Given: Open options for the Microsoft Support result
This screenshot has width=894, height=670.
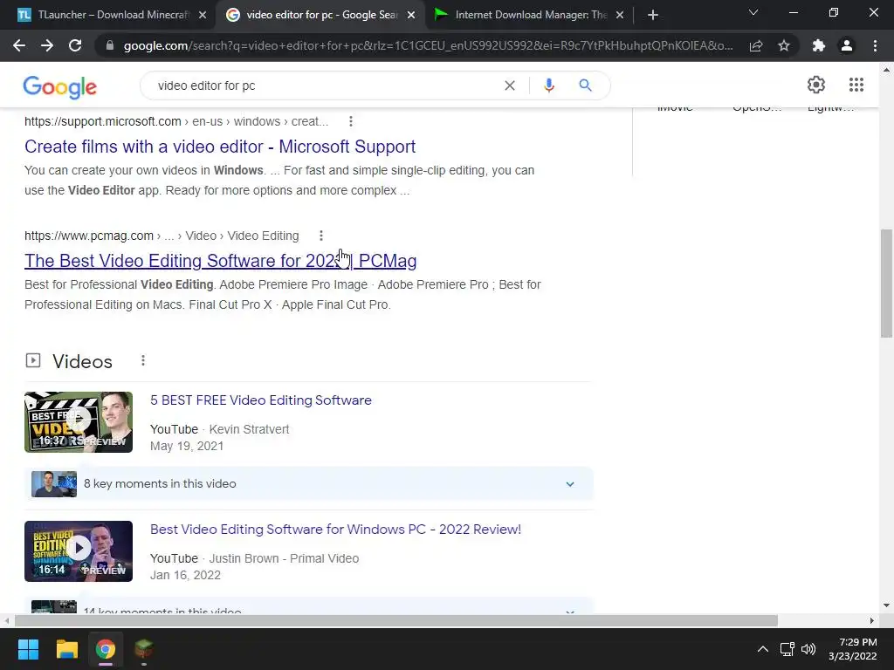Looking at the screenshot, I should tap(351, 121).
